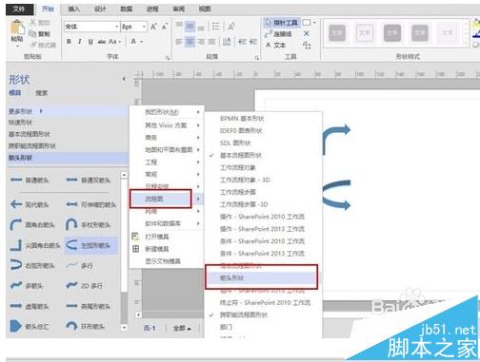Click the increase font size icon

coord(153,27)
